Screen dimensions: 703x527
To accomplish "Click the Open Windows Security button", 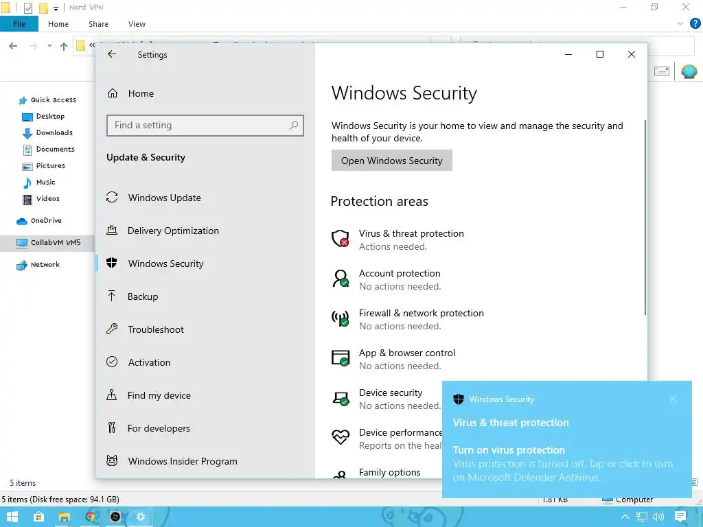I will coord(392,161).
